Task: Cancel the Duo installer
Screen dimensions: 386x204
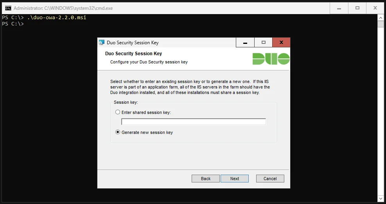Action: coord(270,179)
